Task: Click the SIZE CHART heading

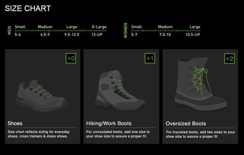Action: pyautogui.click(x=28, y=9)
